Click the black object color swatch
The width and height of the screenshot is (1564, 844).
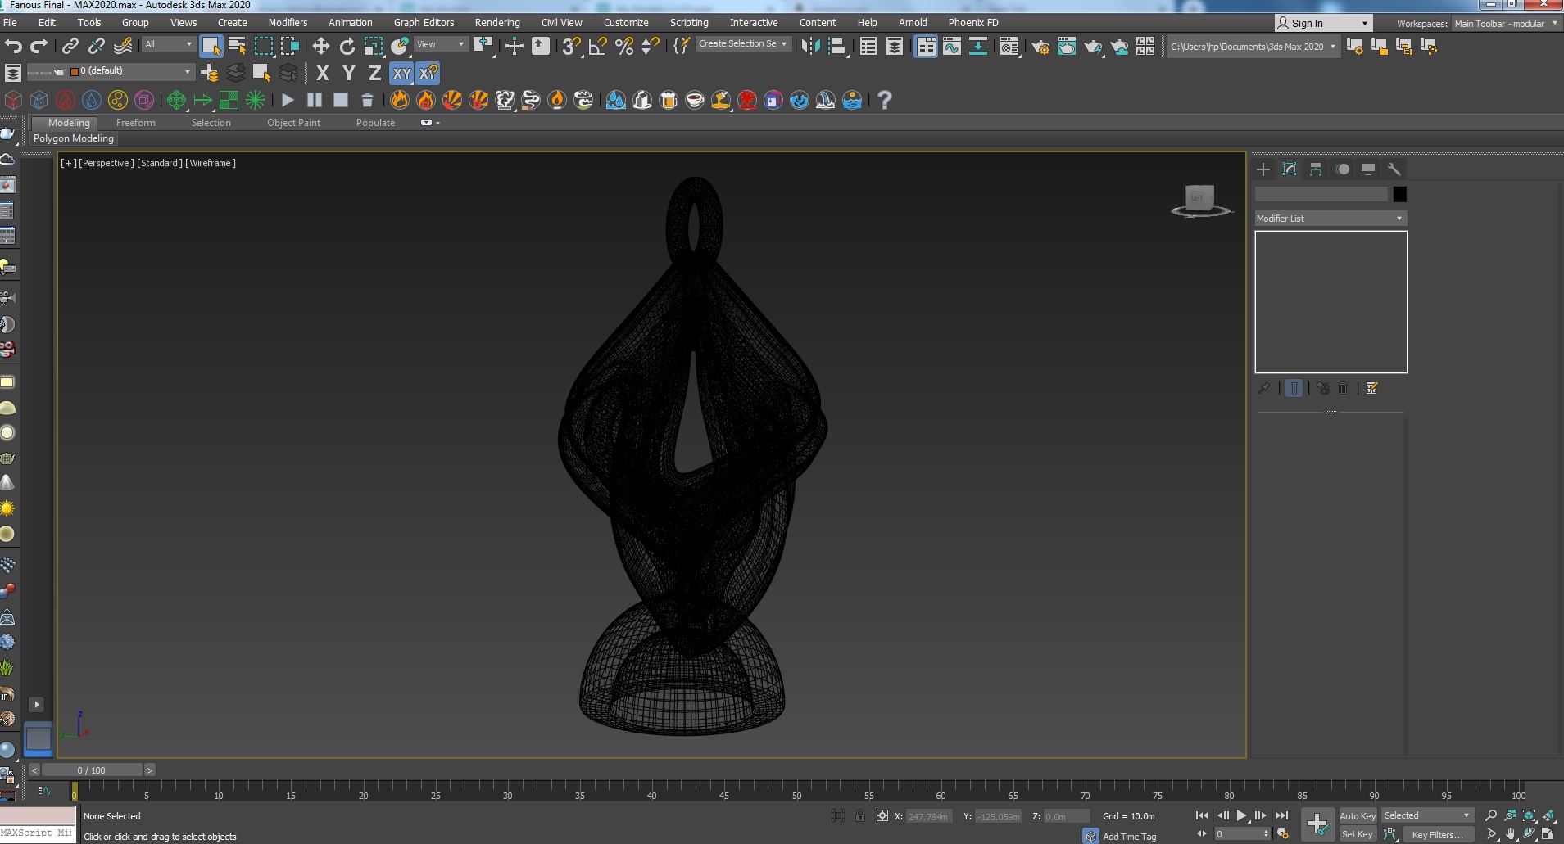pos(1399,194)
